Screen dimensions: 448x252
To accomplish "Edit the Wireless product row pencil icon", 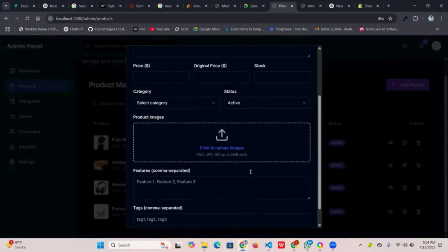I will tap(405, 188).
